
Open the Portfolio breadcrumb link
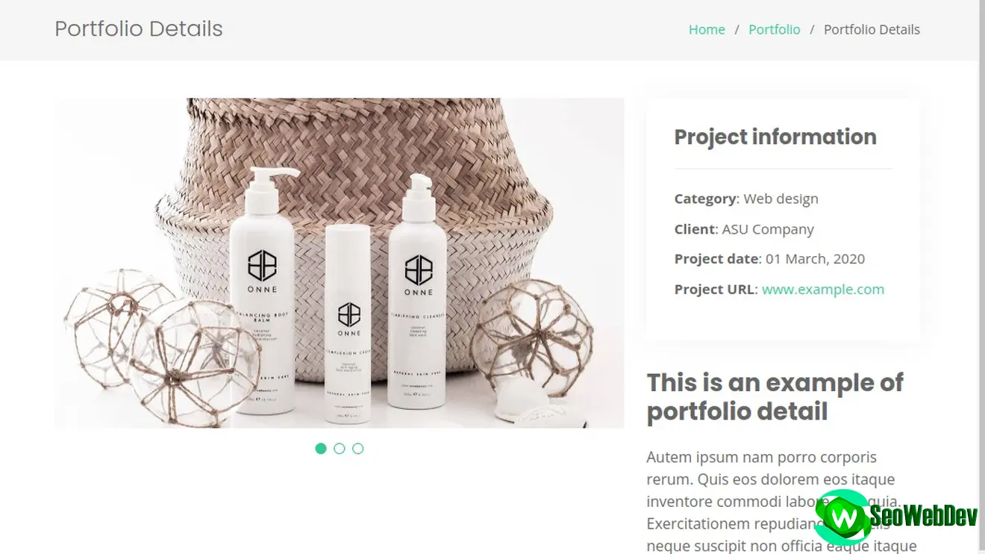(774, 30)
